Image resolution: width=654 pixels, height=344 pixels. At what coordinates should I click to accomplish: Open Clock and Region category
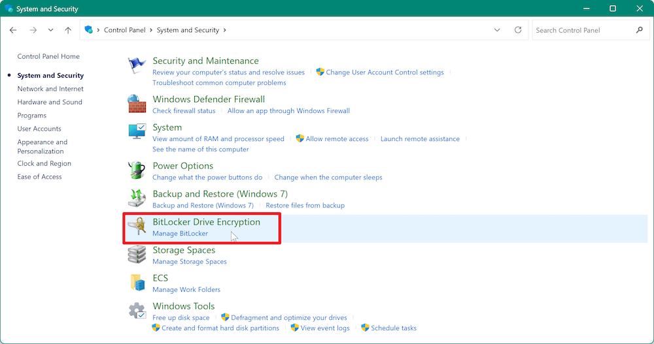point(44,163)
